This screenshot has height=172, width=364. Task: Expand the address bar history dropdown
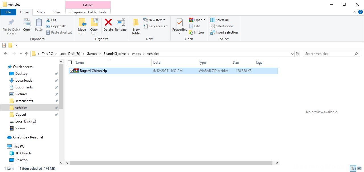[x=292, y=54]
